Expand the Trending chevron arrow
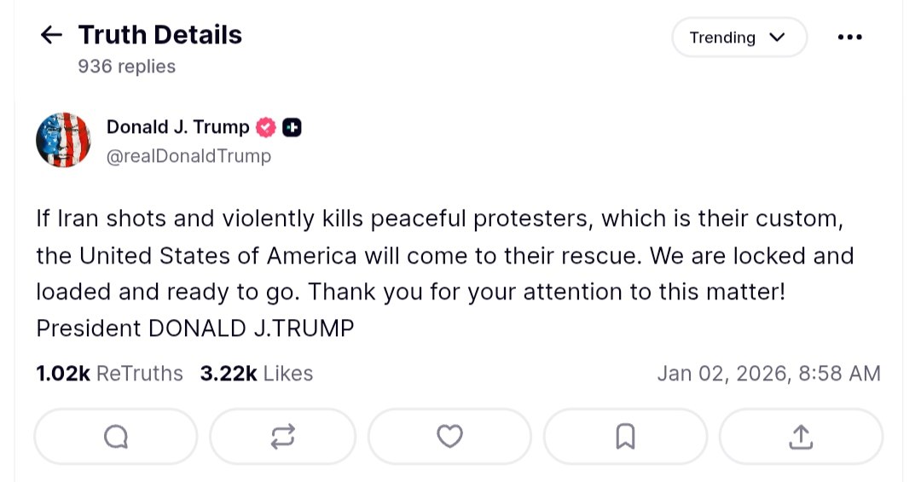The width and height of the screenshot is (921, 482). tap(776, 38)
